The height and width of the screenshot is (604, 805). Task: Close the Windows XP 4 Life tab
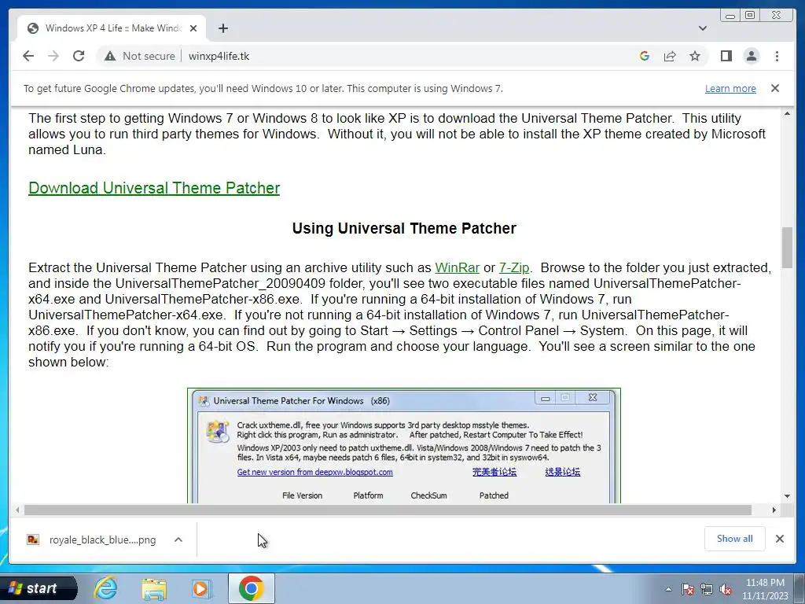pos(193,28)
